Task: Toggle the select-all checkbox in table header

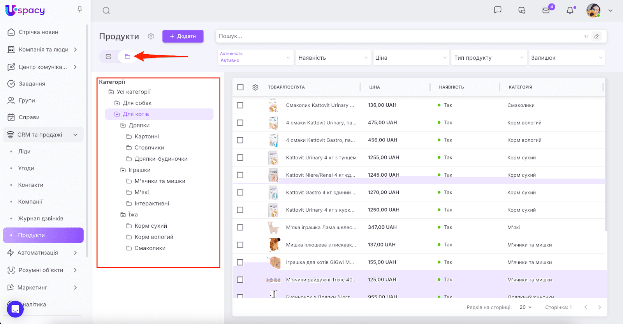Action: click(x=240, y=87)
